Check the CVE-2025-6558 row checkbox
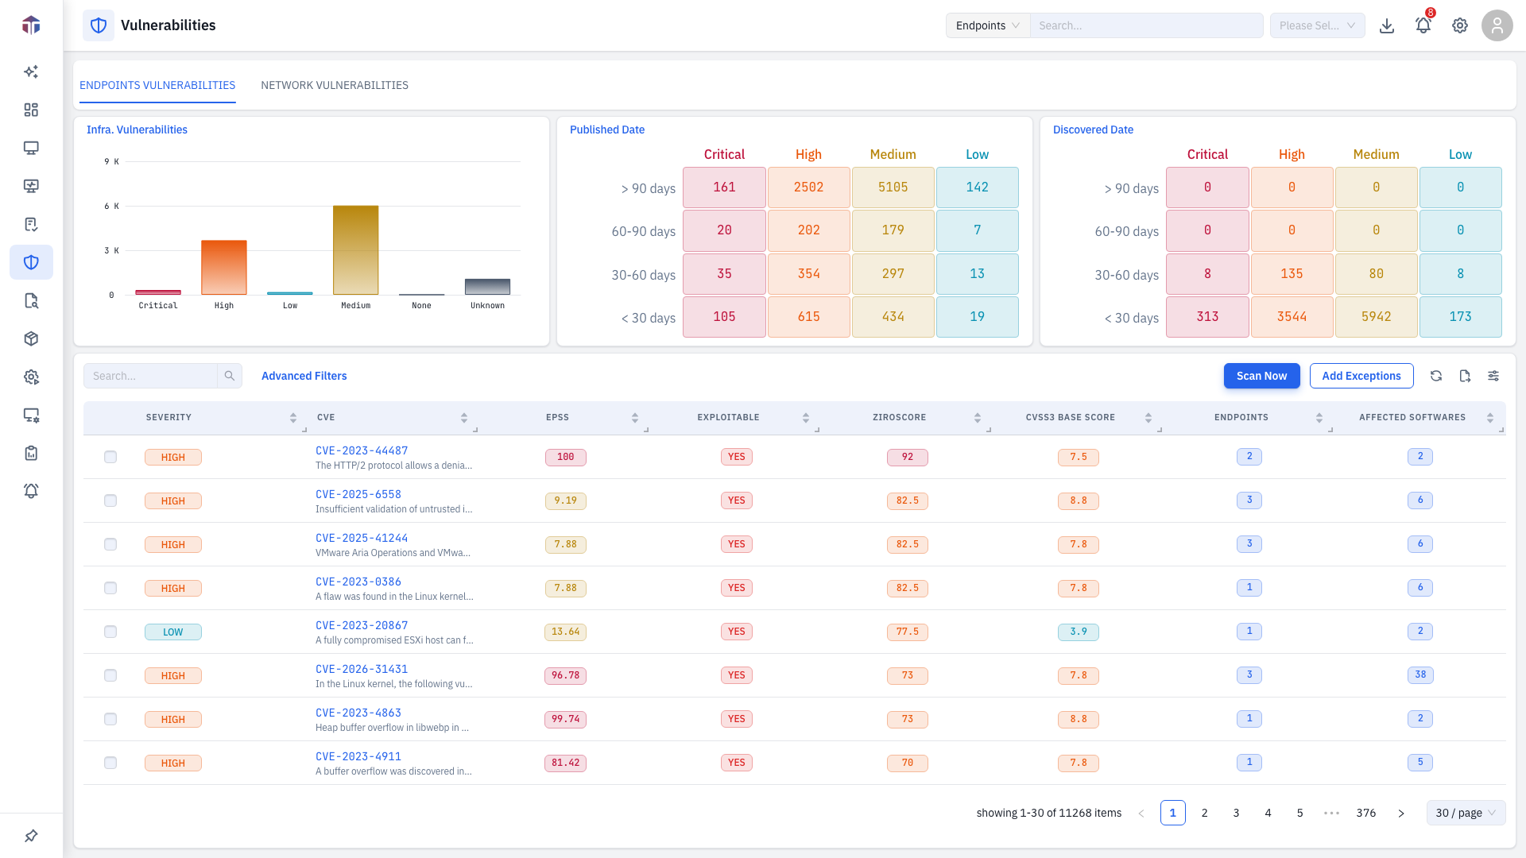The image size is (1526, 858). click(x=110, y=500)
